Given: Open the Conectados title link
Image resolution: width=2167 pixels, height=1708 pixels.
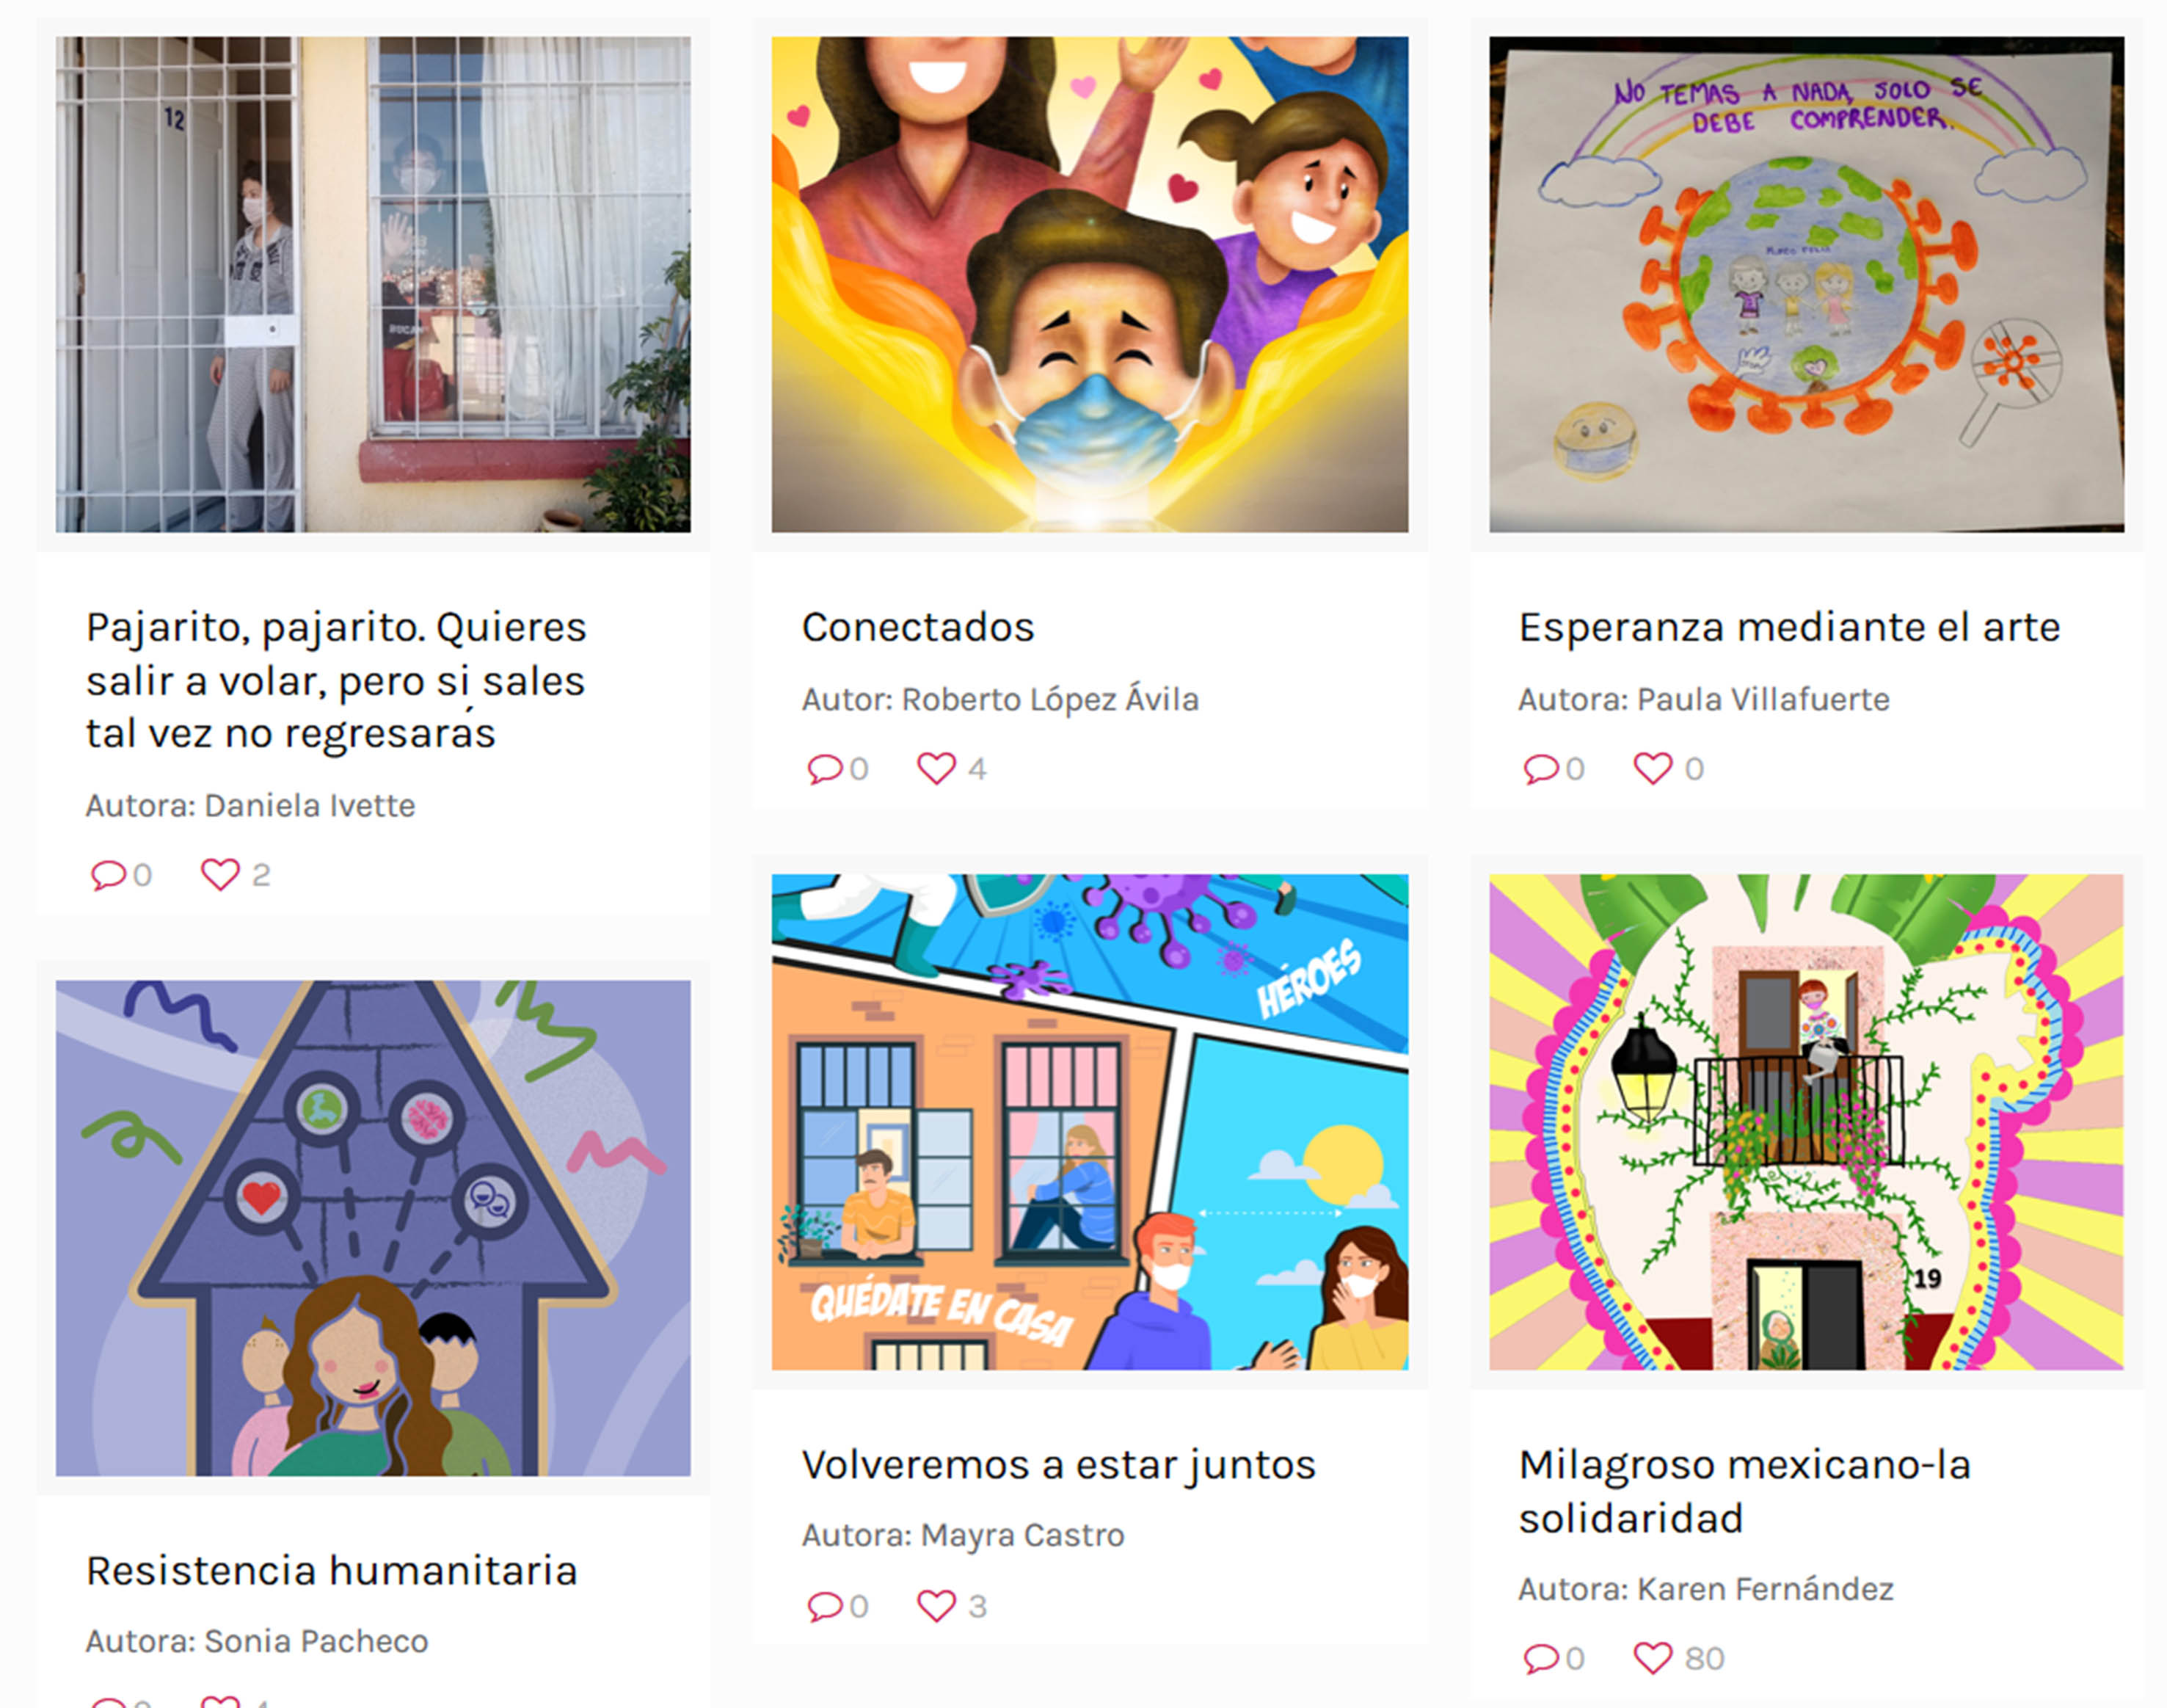Looking at the screenshot, I should click(917, 627).
